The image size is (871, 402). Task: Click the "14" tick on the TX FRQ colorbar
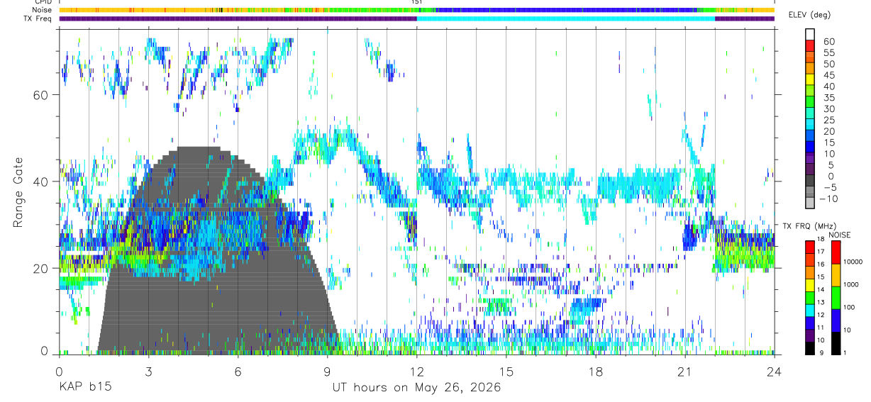coord(821,289)
